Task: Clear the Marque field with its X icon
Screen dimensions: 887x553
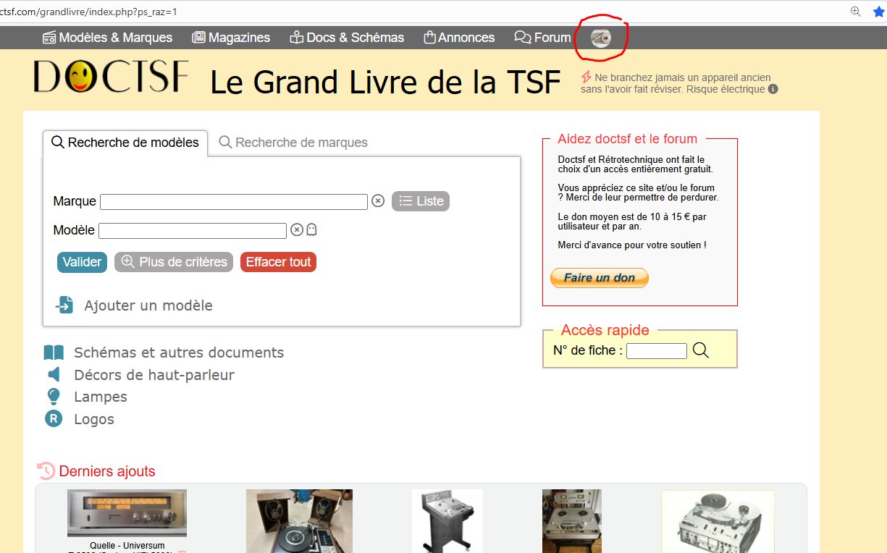Action: pos(378,200)
